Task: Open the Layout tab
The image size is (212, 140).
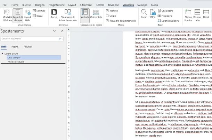Action: pos(72,5)
